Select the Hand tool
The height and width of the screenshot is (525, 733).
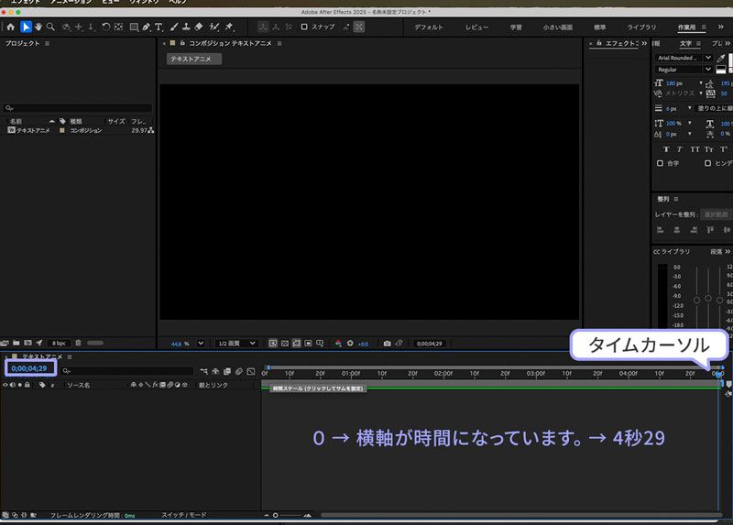38,27
